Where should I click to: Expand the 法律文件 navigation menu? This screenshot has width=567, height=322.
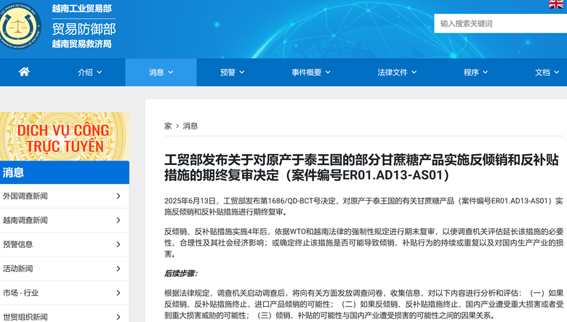pos(397,72)
